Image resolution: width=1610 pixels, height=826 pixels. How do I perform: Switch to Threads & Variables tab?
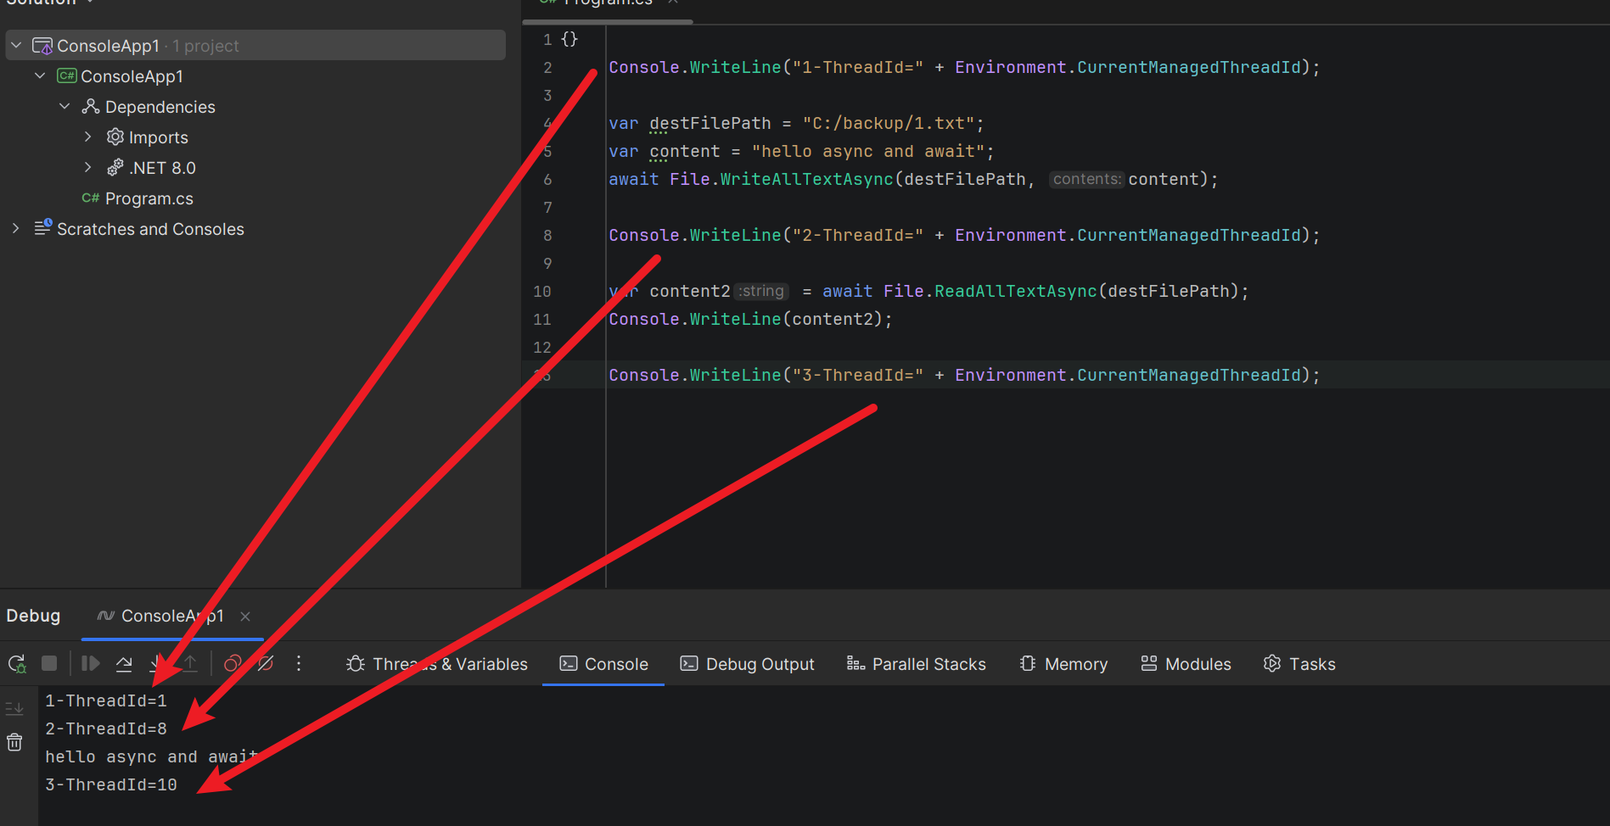click(x=437, y=664)
